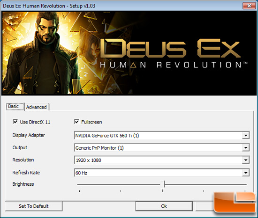This screenshot has height=218, width=258.
Task: Open the Resolution dropdown arrow
Action: (246, 160)
